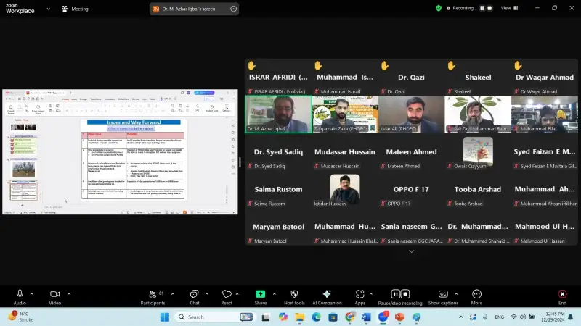Expand captions options caret
581x326 pixels.
(456, 294)
